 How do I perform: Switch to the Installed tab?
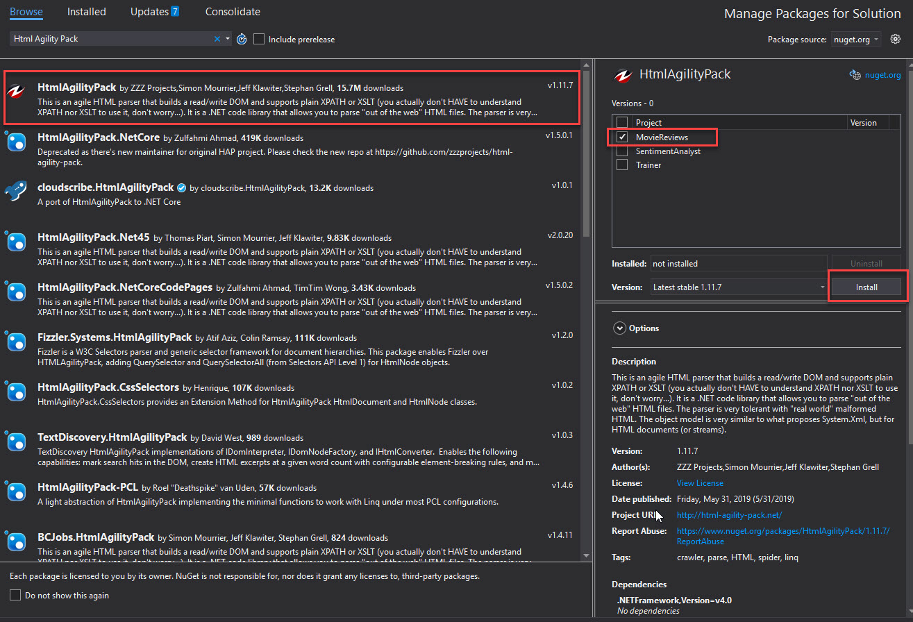pos(87,12)
